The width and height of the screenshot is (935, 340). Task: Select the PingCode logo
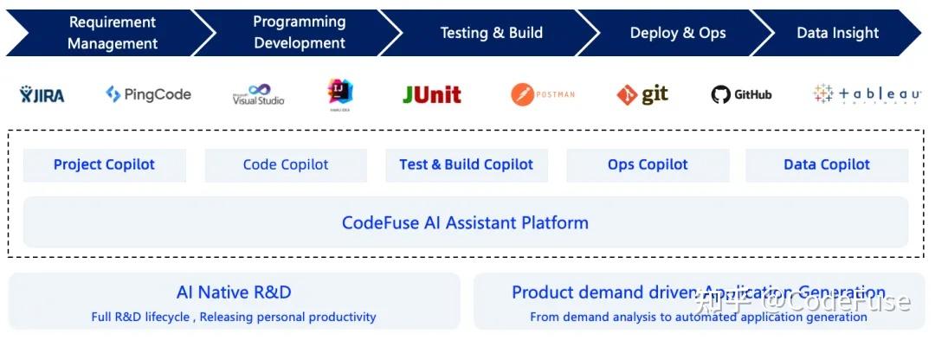[149, 94]
